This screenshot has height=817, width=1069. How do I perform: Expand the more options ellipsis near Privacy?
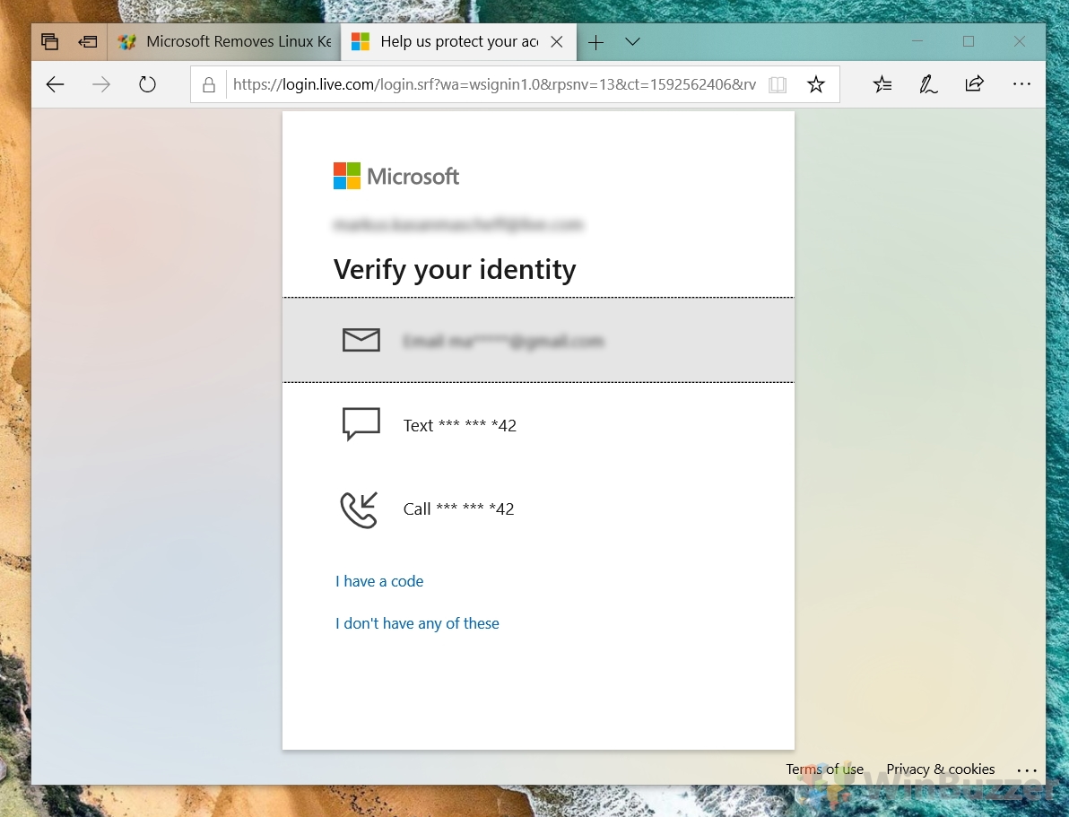1027,769
